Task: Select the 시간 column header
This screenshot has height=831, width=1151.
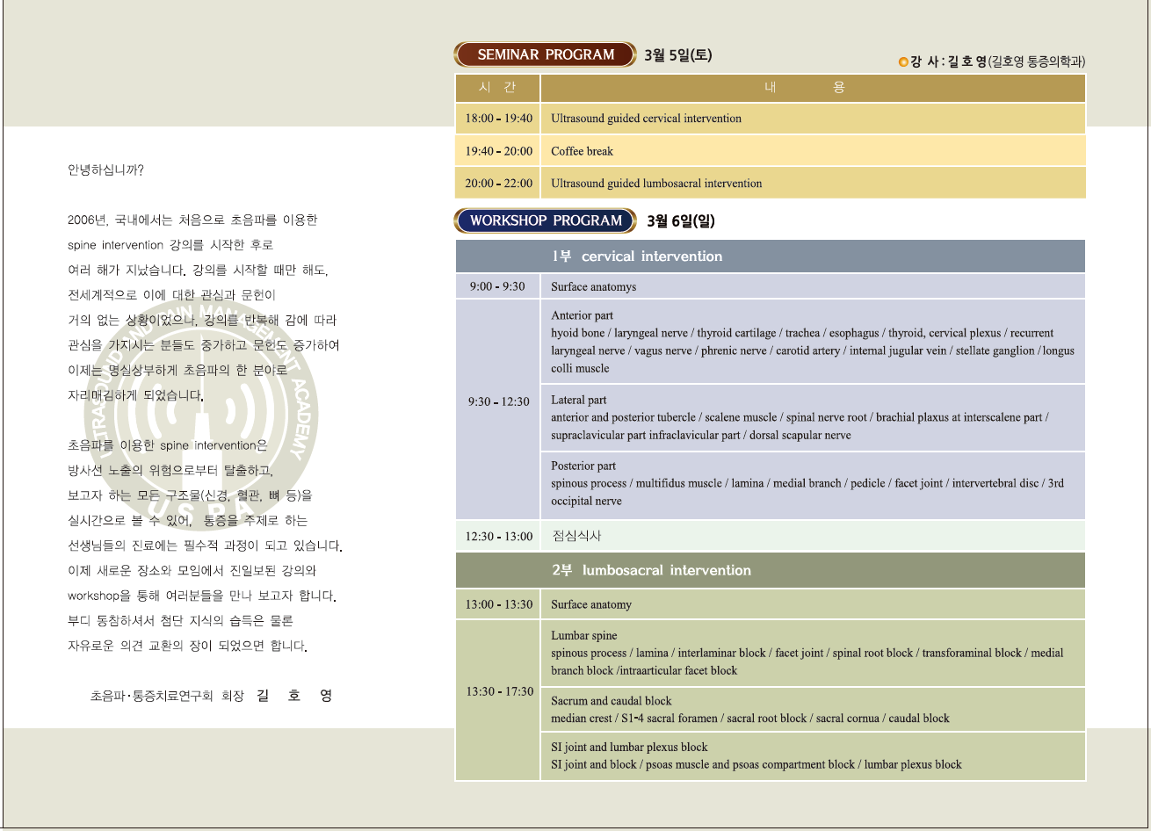Action: click(x=497, y=88)
